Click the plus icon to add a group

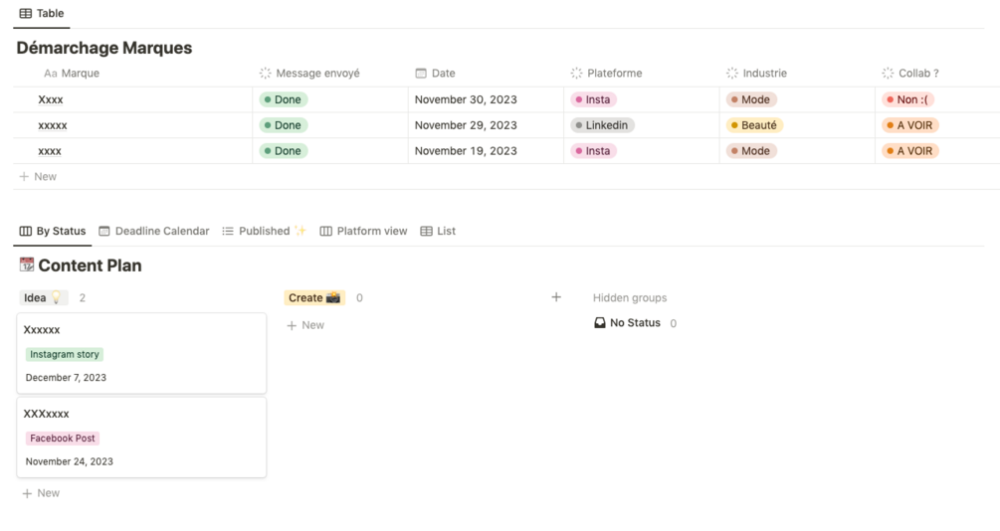coord(556,297)
